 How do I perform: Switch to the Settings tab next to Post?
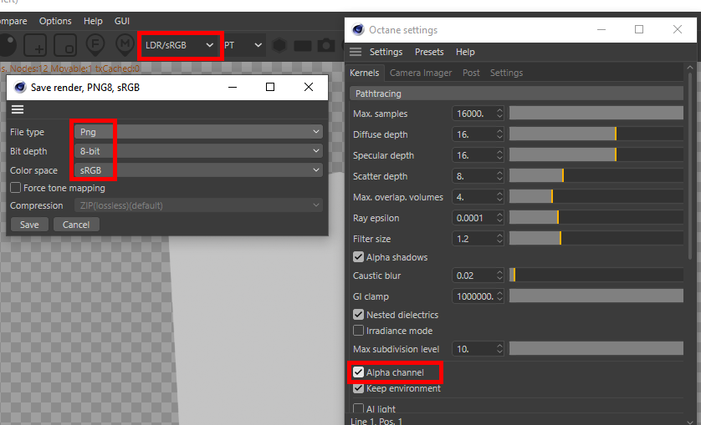tap(507, 73)
